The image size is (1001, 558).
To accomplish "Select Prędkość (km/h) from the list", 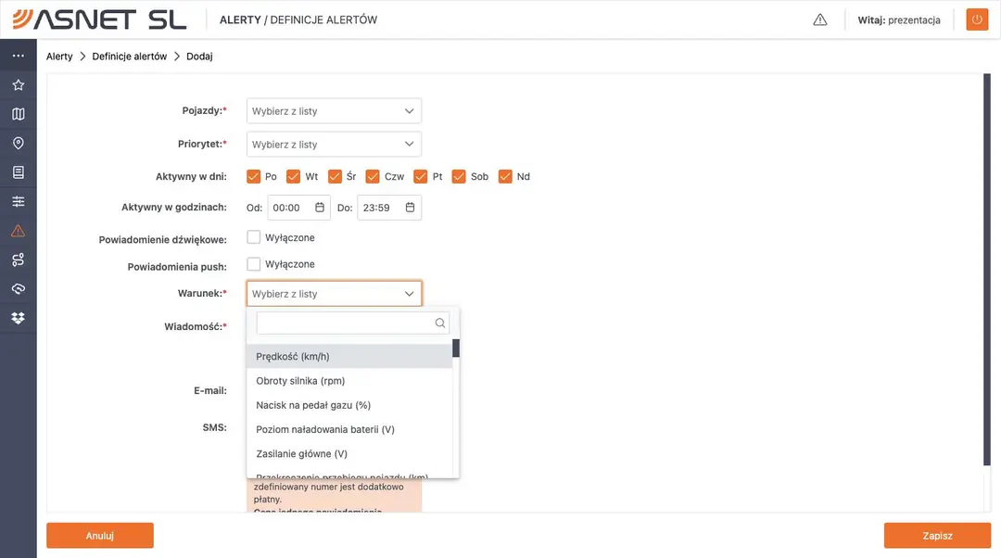I will [x=349, y=356].
